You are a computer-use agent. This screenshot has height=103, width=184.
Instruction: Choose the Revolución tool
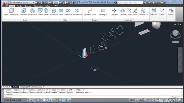tap(32, 12)
